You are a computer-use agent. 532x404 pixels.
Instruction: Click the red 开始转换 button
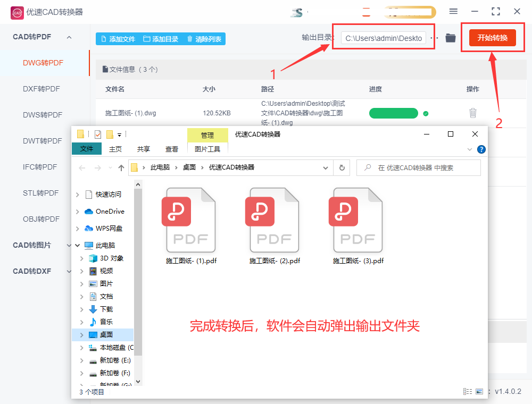[492, 38]
